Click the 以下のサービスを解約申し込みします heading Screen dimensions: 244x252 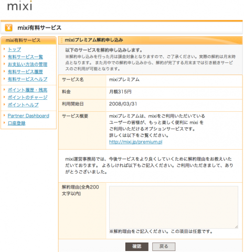104,50
